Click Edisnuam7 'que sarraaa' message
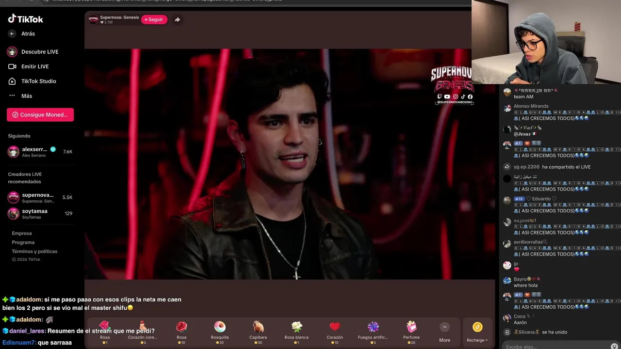621x349 pixels. (37, 343)
